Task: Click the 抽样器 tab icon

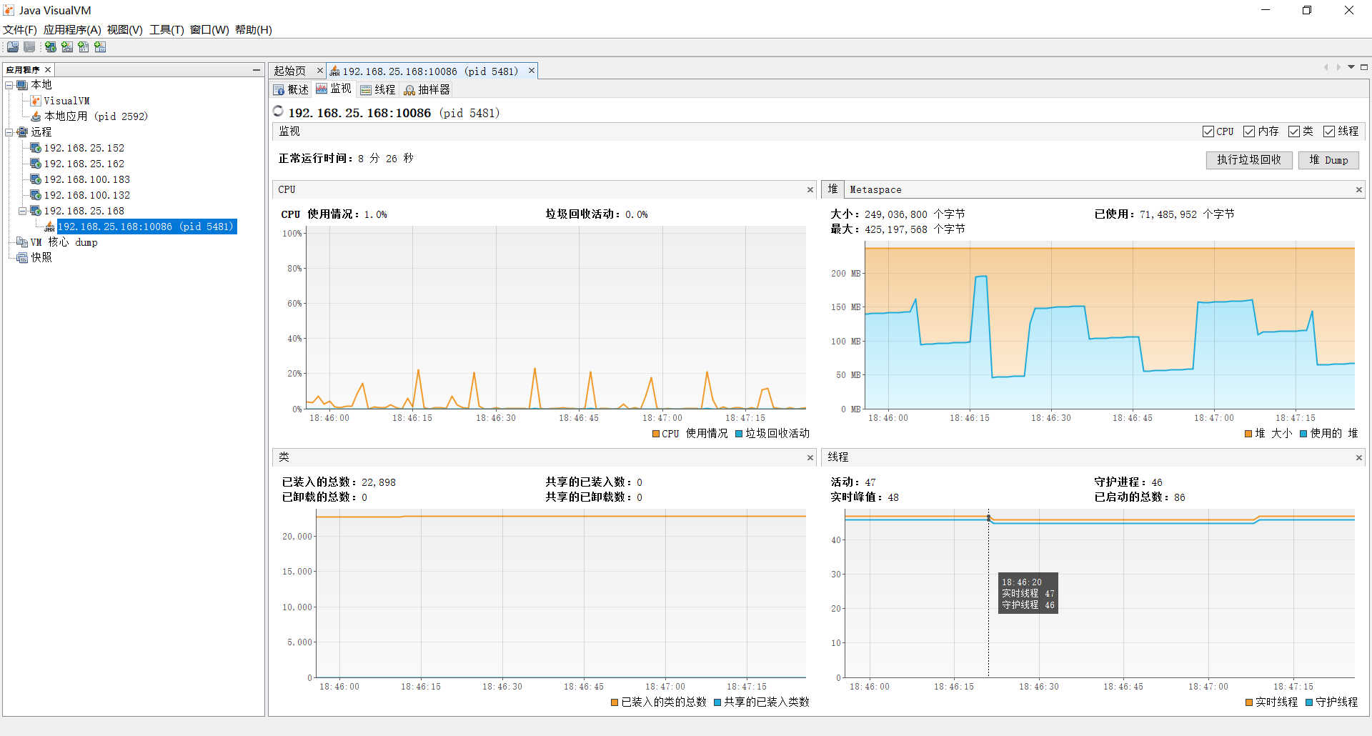Action: (409, 90)
